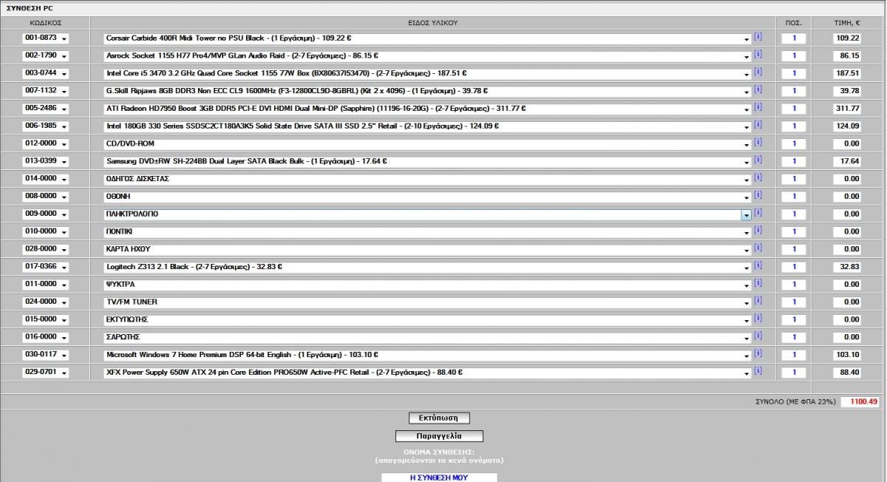View info icon for ΚΑΡΤΑ ΗΧΟΥ row

pyautogui.click(x=758, y=248)
